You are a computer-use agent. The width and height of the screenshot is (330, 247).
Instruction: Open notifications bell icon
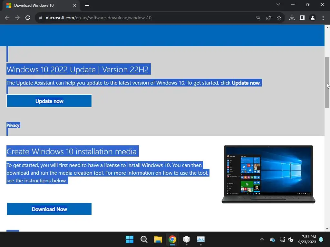(x=321, y=239)
